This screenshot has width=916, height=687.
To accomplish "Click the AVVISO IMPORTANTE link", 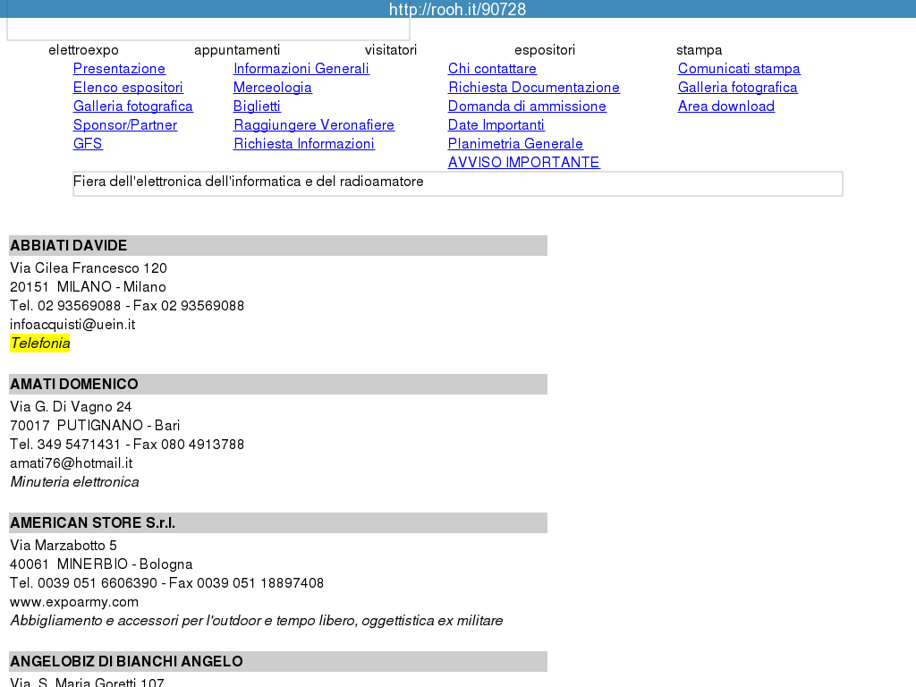I will coord(523,163).
